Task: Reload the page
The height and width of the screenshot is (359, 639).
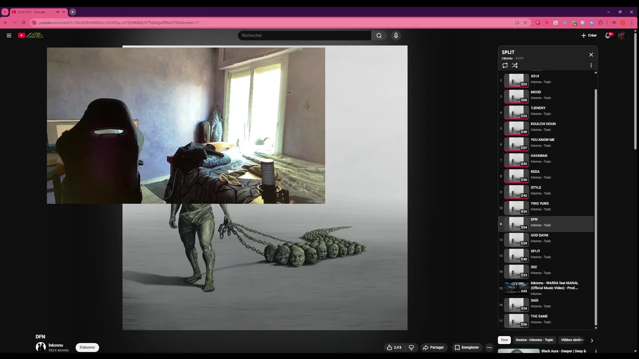Action: click(23, 22)
